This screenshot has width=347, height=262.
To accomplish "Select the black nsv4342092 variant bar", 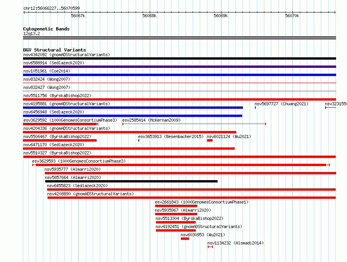I will [179, 58].
